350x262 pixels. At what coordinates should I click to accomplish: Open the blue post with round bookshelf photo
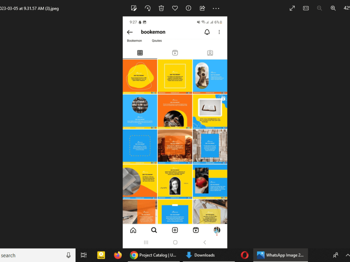tap(140, 112)
